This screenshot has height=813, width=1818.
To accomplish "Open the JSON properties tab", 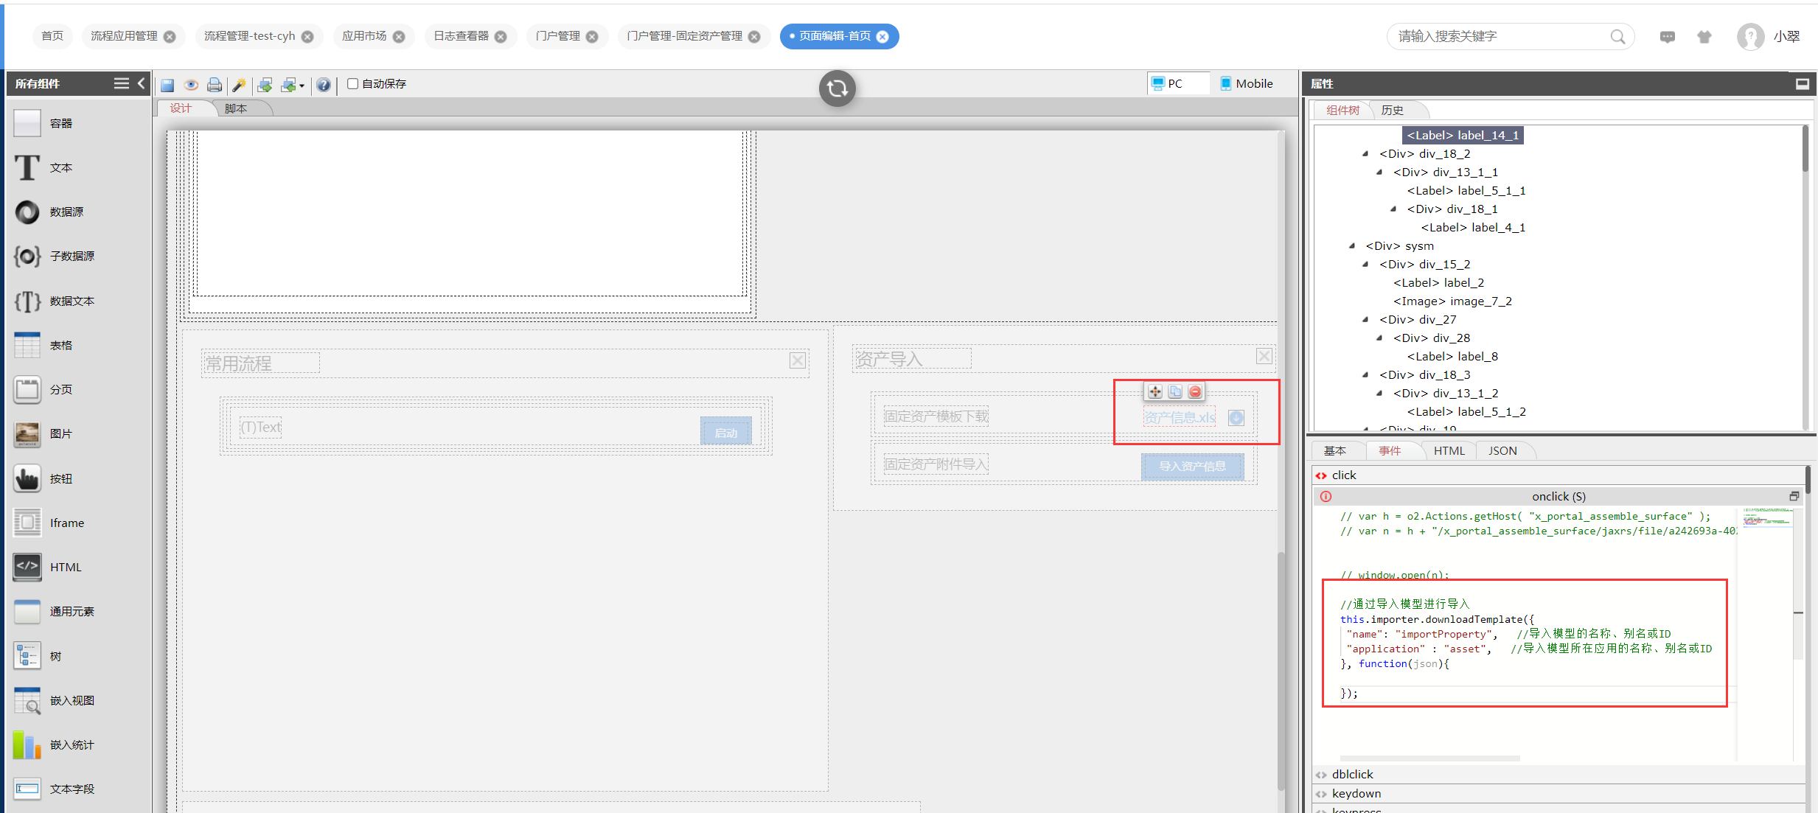I will point(1502,450).
